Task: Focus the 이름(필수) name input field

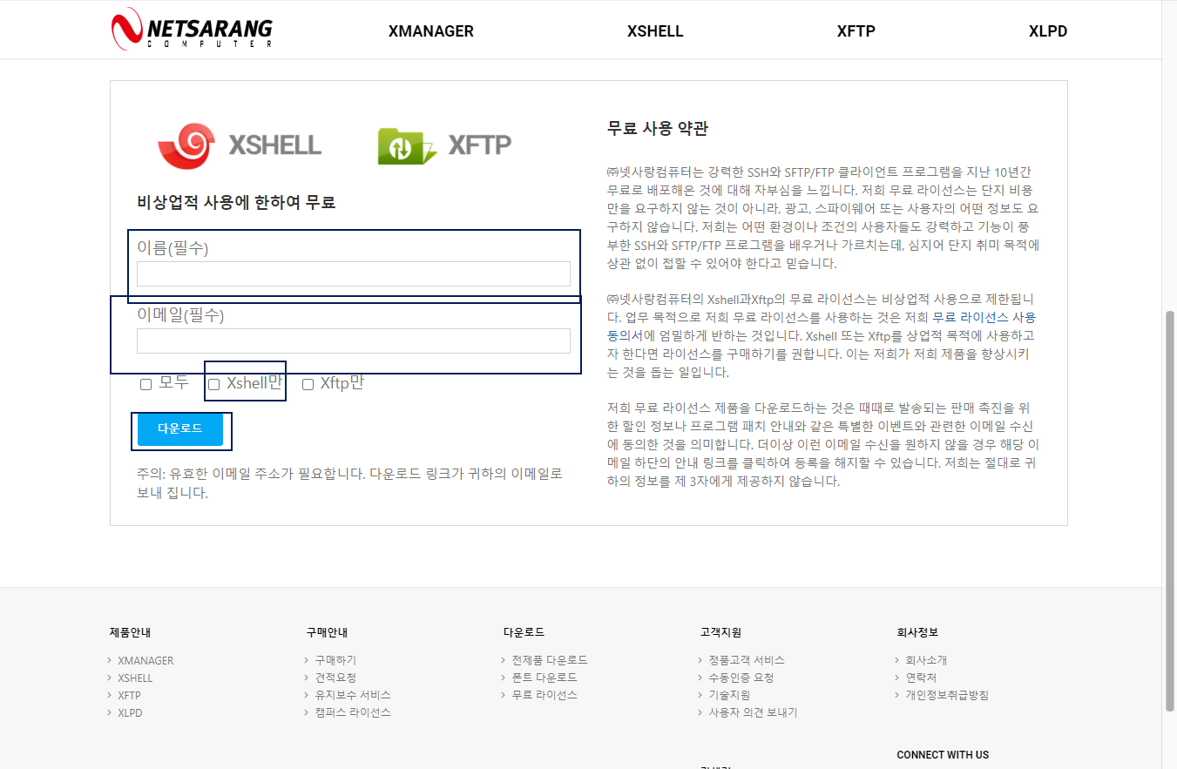Action: 354,274
